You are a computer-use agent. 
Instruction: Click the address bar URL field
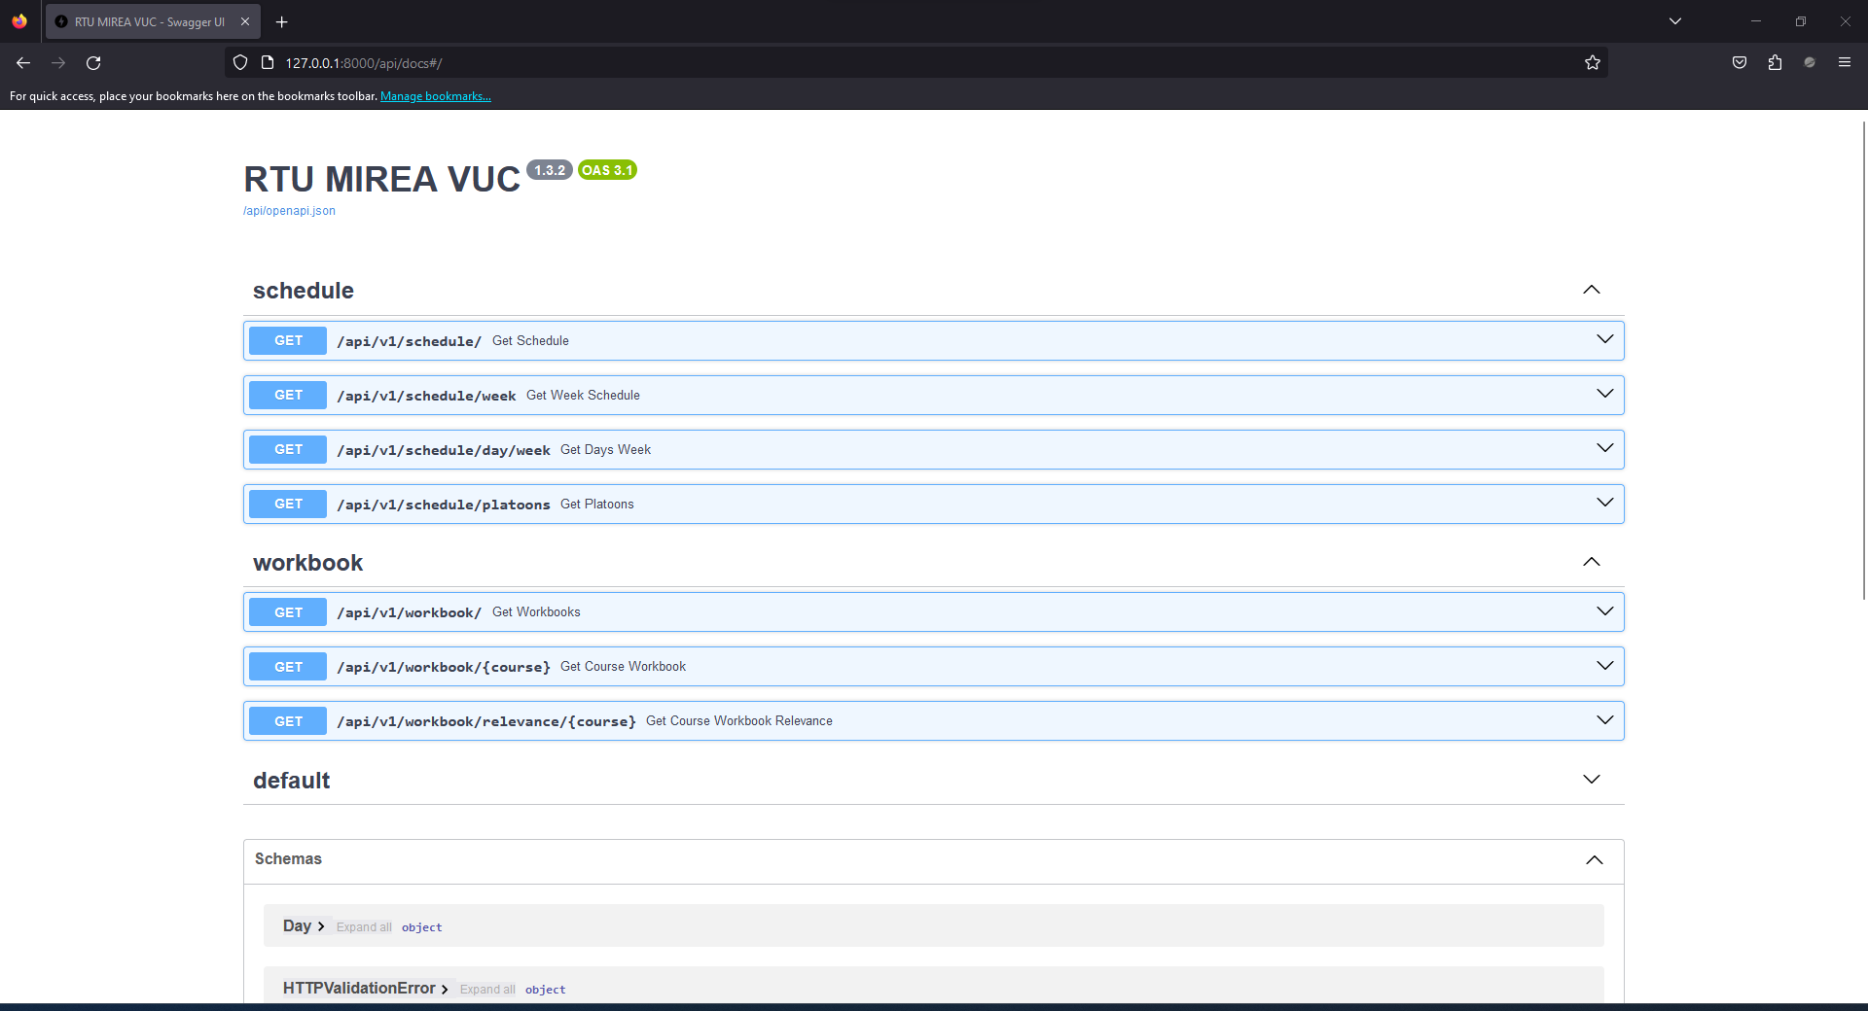[x=915, y=63]
